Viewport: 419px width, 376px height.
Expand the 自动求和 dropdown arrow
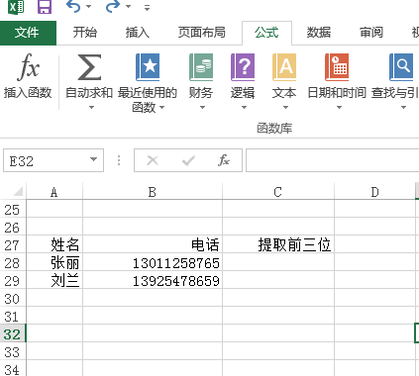91,107
